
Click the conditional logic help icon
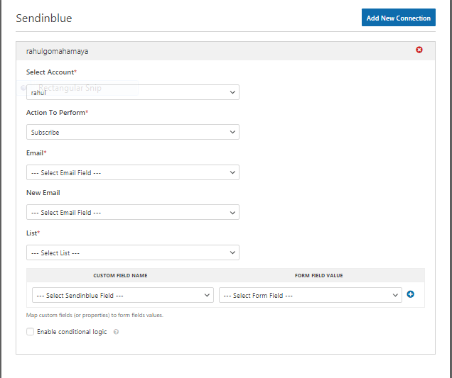pyautogui.click(x=116, y=332)
